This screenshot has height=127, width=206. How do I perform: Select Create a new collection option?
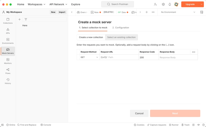coord(91,37)
